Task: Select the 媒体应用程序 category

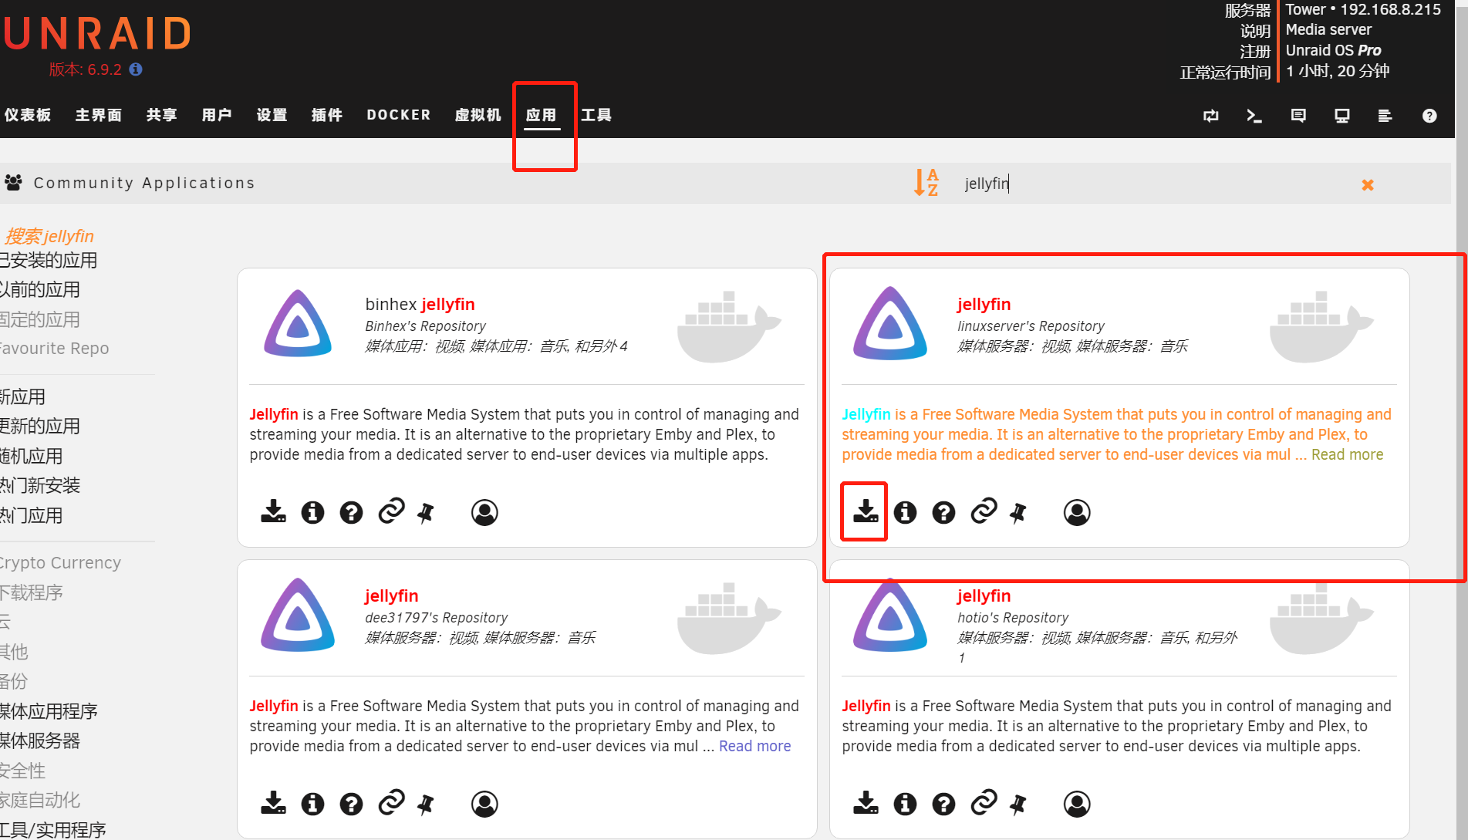Action: (x=49, y=711)
